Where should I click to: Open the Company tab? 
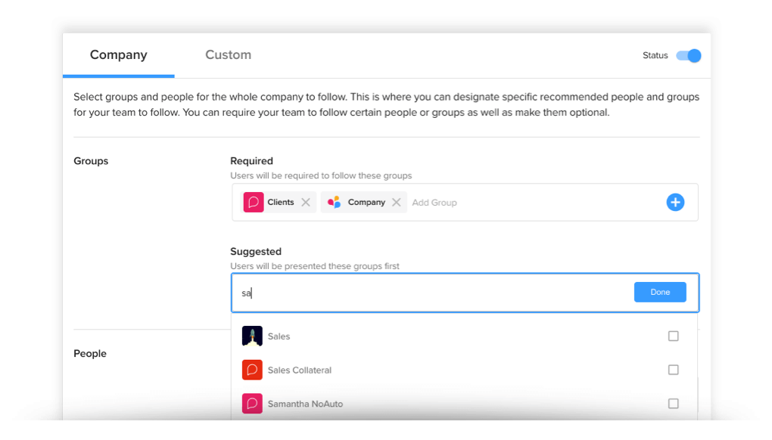click(119, 54)
